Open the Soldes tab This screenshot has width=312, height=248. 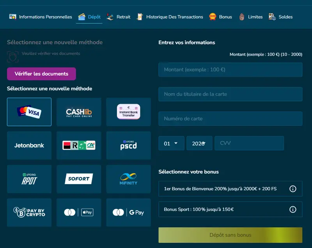(x=280, y=17)
